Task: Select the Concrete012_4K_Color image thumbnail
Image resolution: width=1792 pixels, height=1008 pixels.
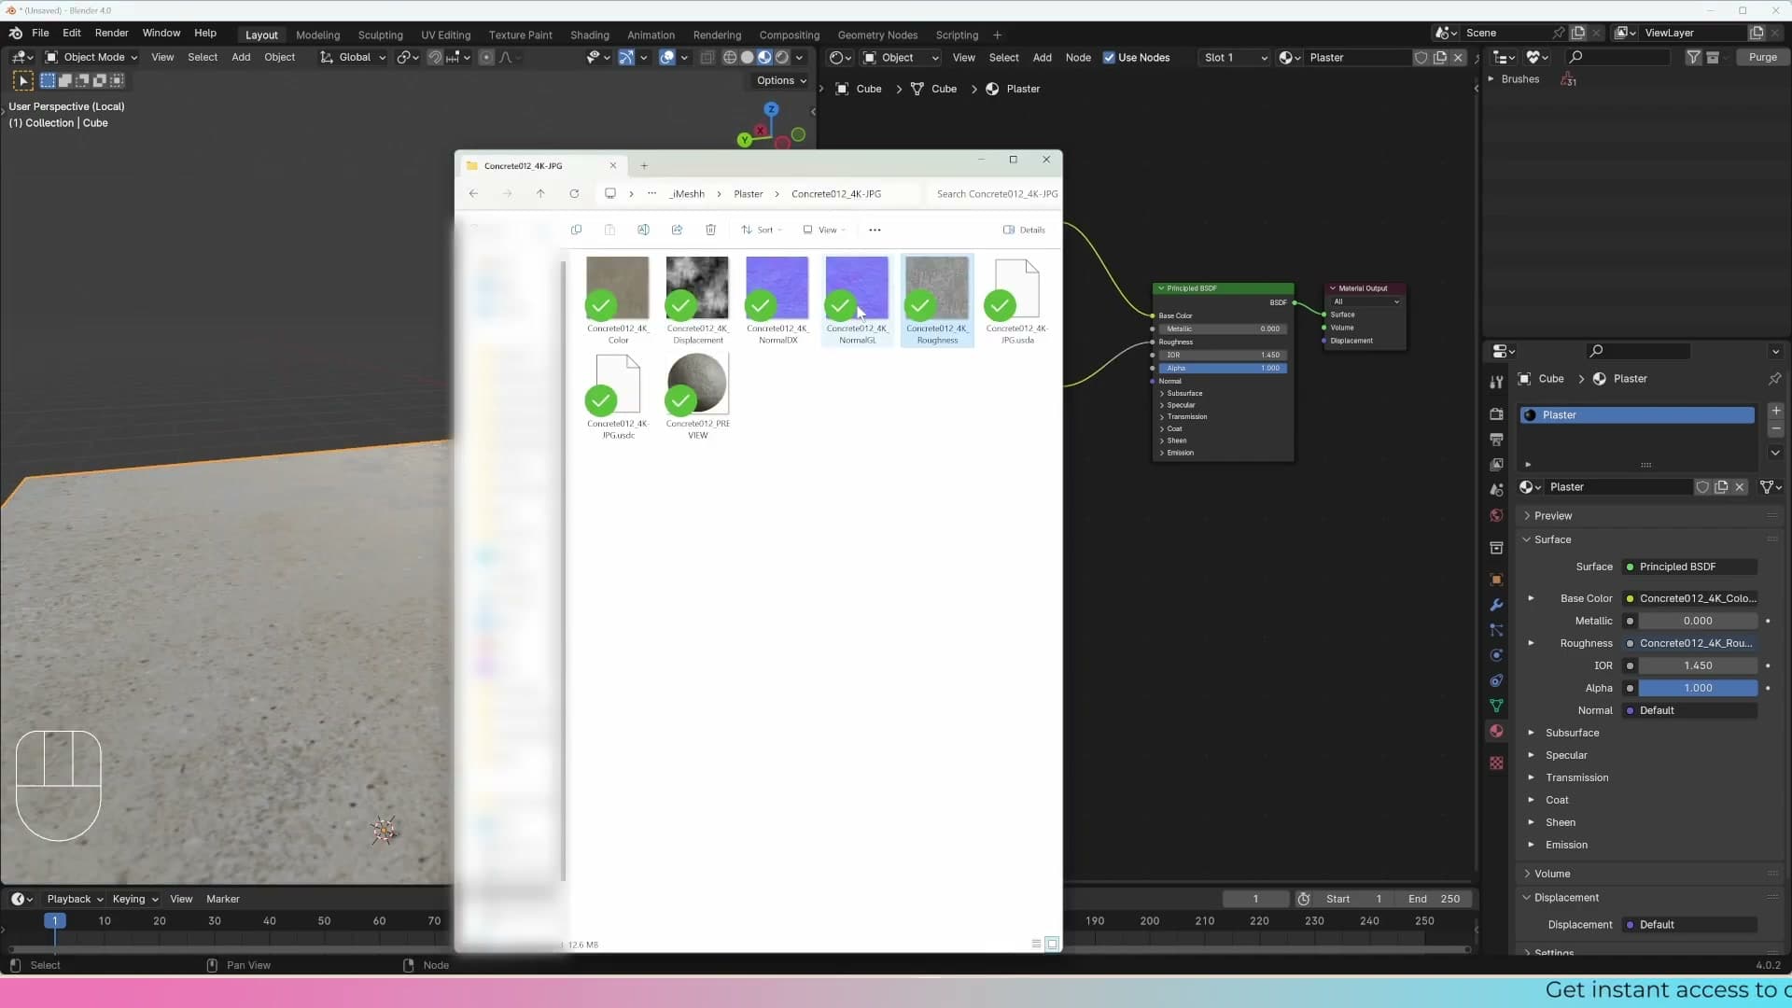Action: click(617, 288)
